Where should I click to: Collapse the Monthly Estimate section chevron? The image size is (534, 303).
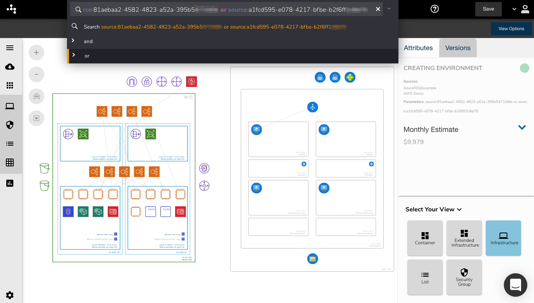pos(522,127)
